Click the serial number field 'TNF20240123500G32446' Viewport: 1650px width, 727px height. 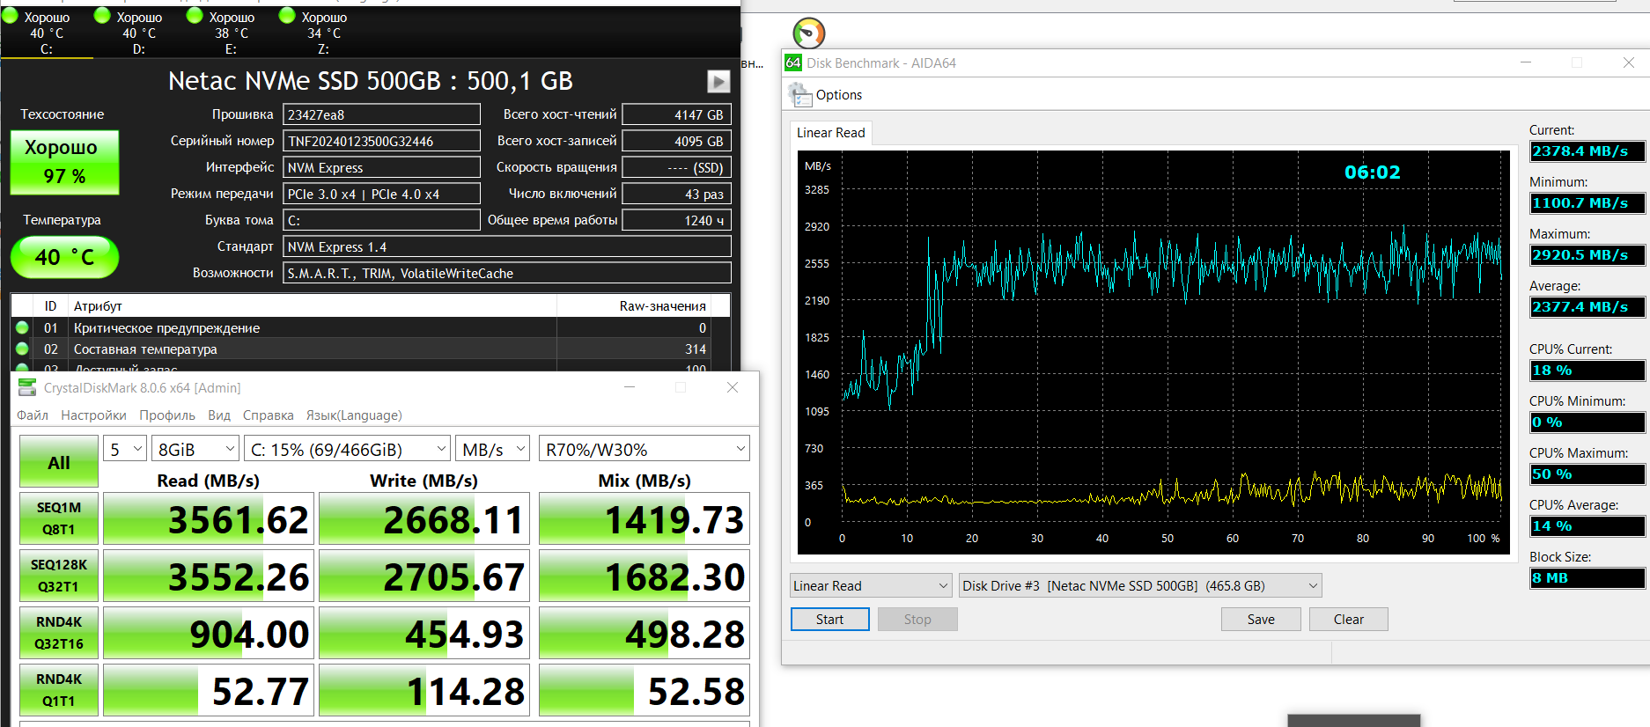coord(381,141)
